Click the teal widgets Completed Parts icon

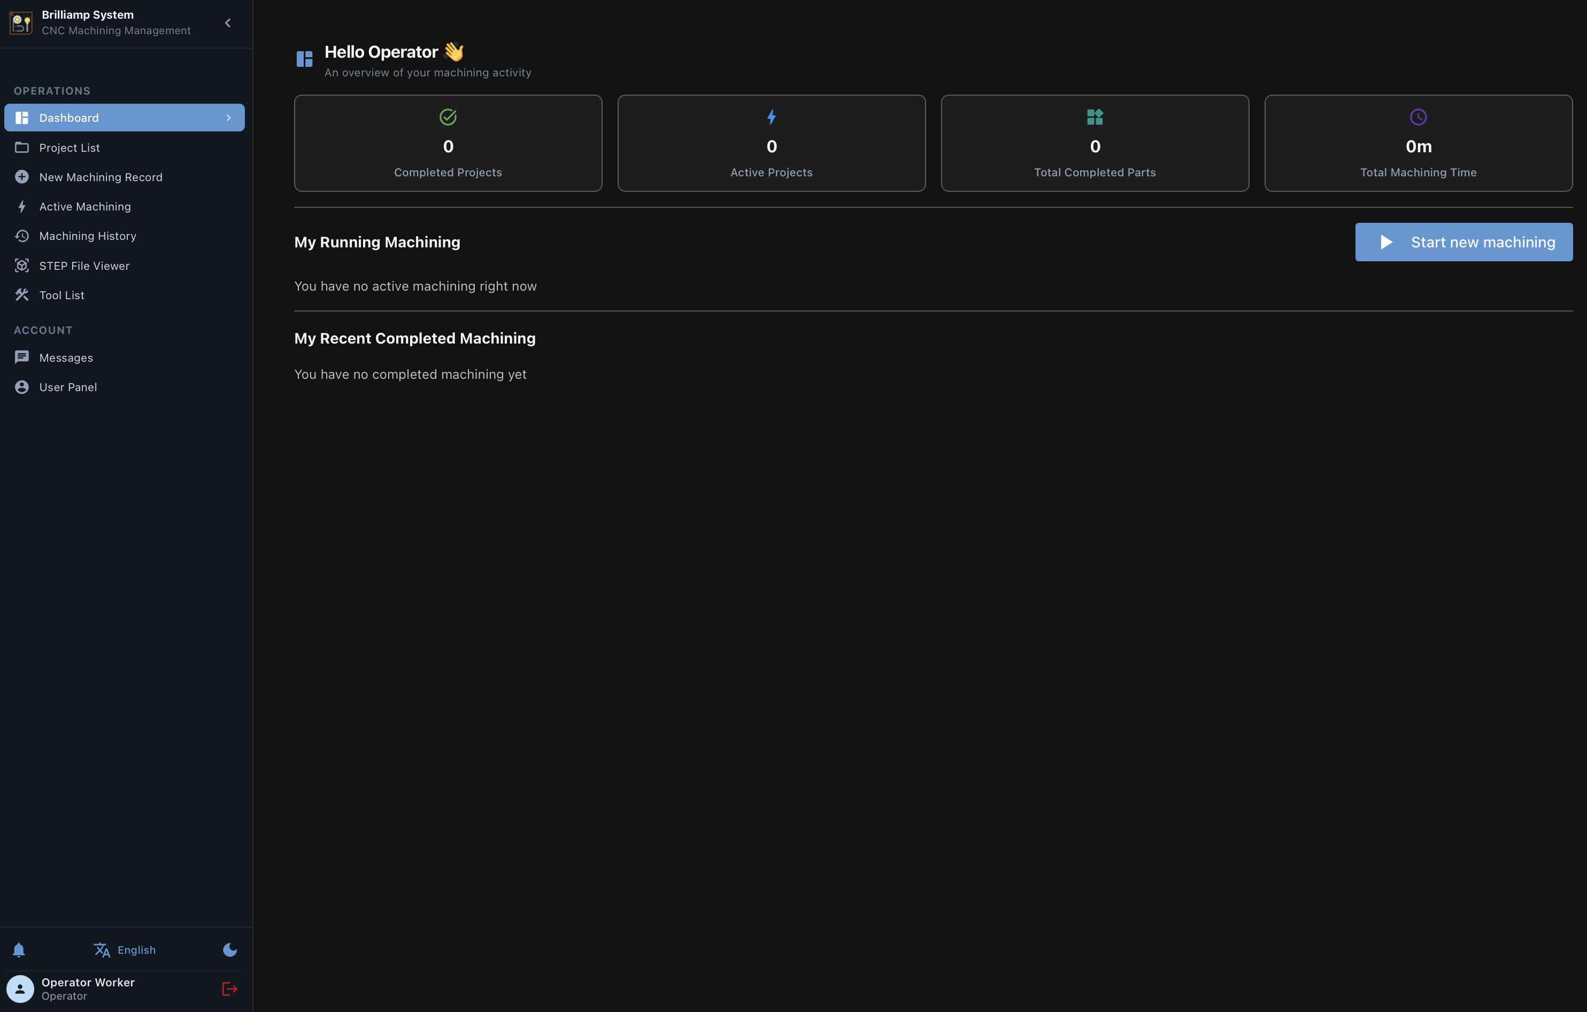(x=1095, y=117)
